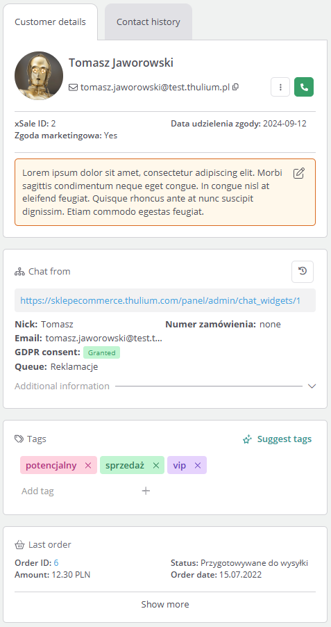Image resolution: width=331 pixels, height=627 pixels.
Task: Click the Granted GDPR consent badge
Action: click(101, 352)
